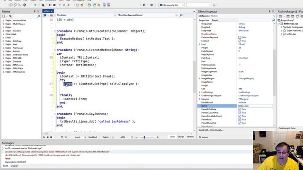Screen dimensions: 303x170
Task: Switch to the Properties tab in Object Inspector
Action: (x=204, y=20)
